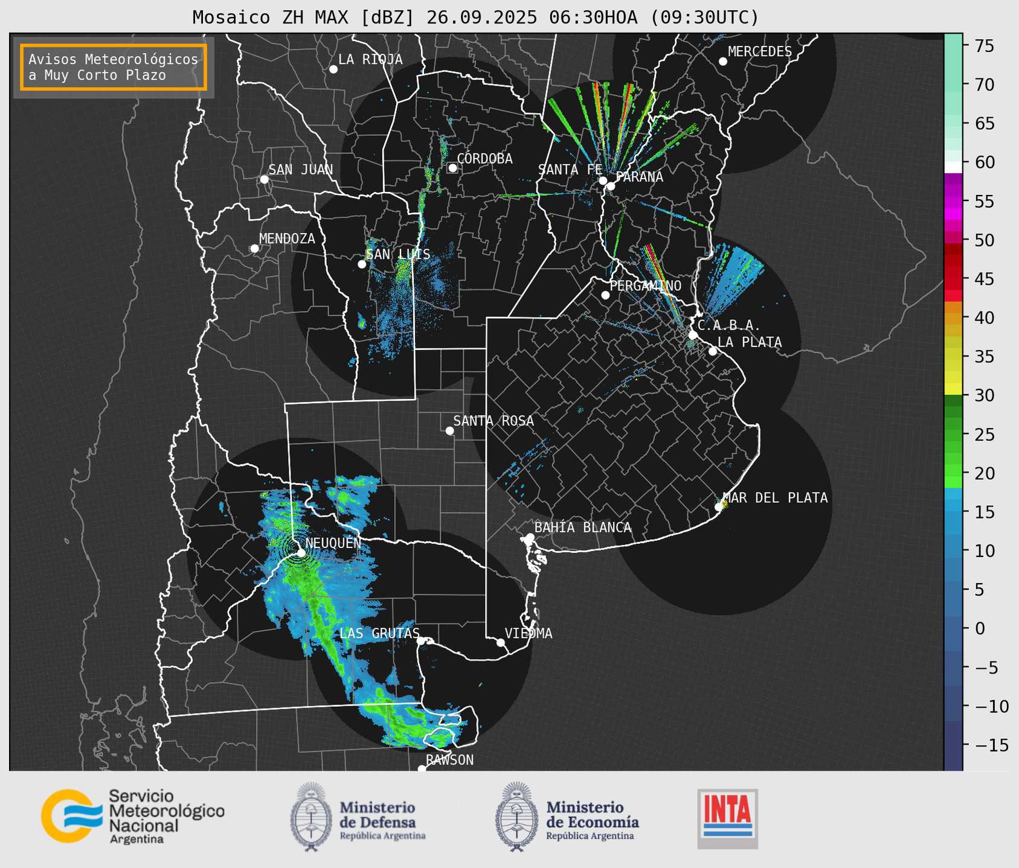Click the magenta 55 dBZ legend band

pyautogui.click(x=953, y=202)
